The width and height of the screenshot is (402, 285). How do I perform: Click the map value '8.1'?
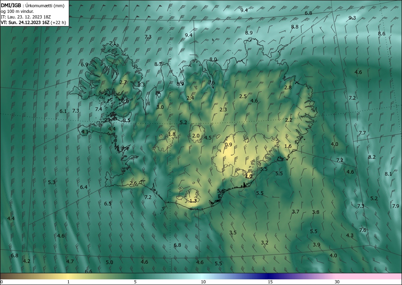[388, 174]
